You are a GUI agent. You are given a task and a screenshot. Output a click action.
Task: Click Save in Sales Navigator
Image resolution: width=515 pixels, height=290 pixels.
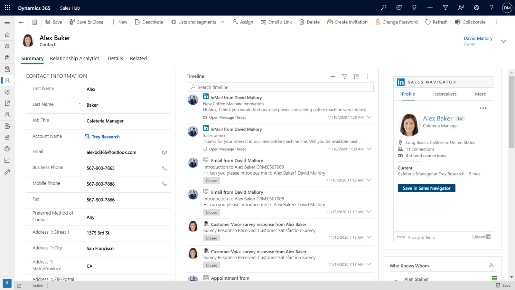point(426,188)
